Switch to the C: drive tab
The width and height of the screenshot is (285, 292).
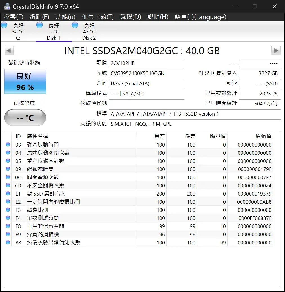tap(18, 31)
